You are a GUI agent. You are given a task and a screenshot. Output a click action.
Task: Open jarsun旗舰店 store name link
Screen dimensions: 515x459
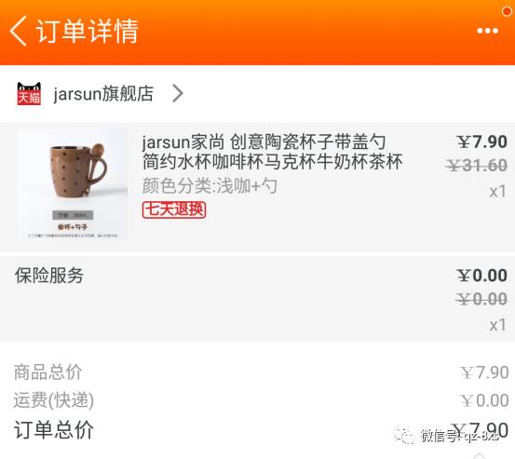click(x=103, y=94)
